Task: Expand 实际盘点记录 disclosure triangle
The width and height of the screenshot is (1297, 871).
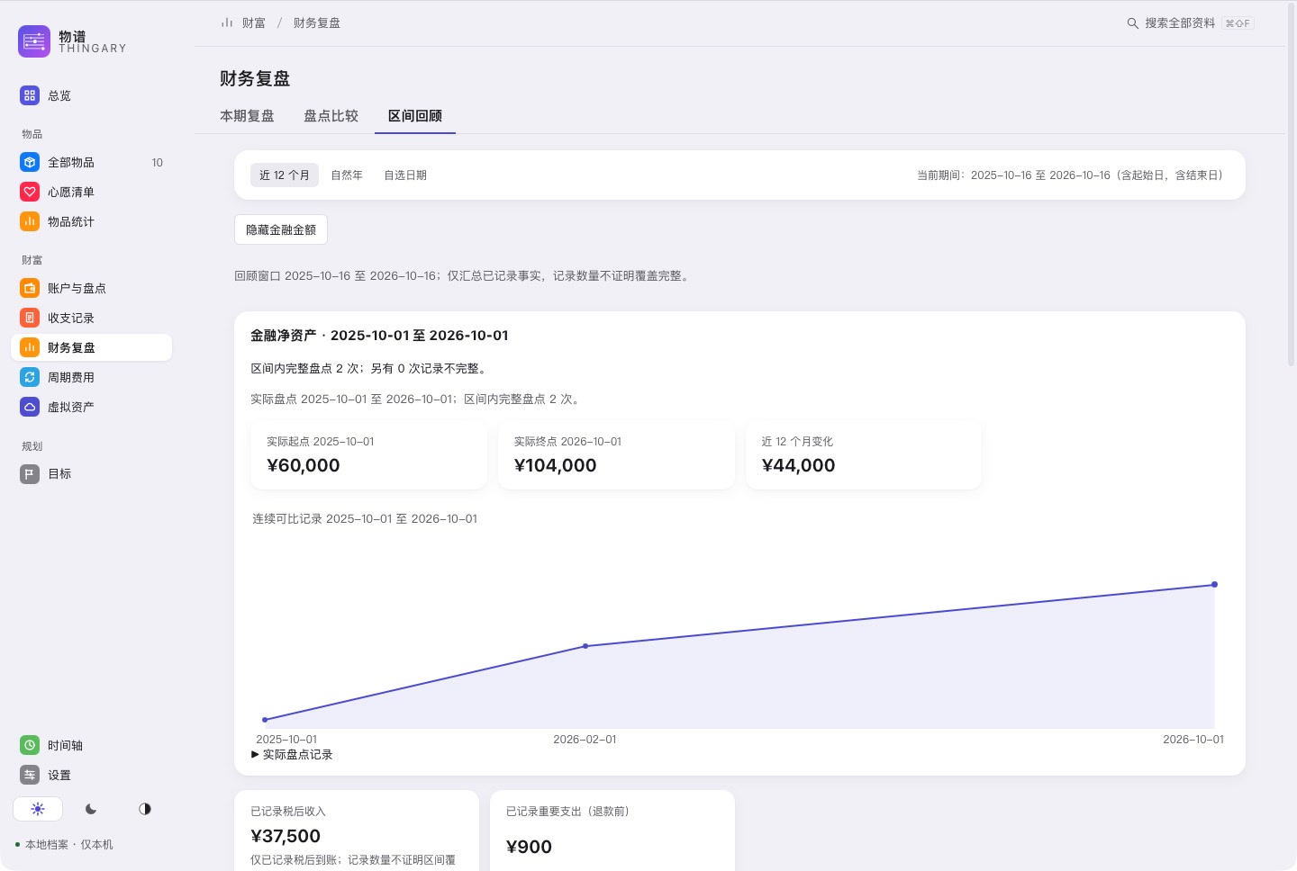Action: (x=256, y=754)
